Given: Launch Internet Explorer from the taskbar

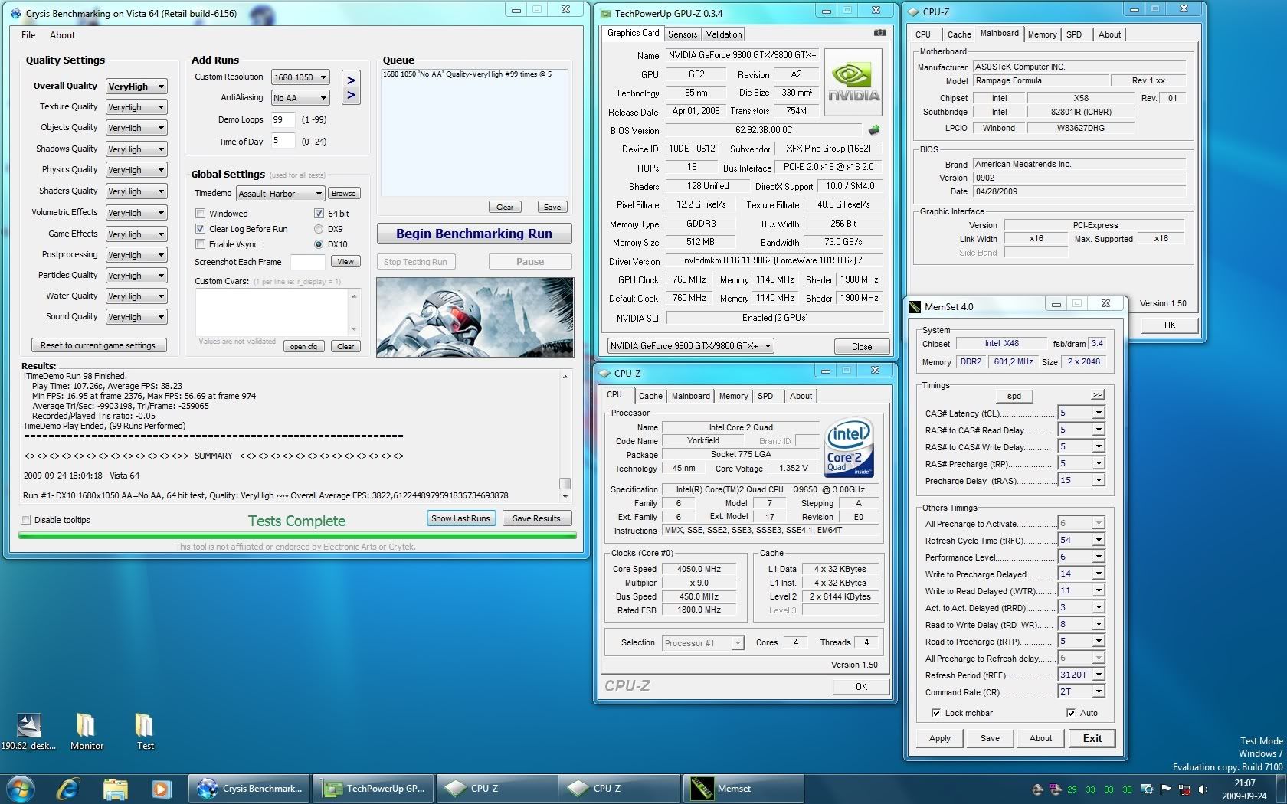Looking at the screenshot, I should [x=68, y=789].
